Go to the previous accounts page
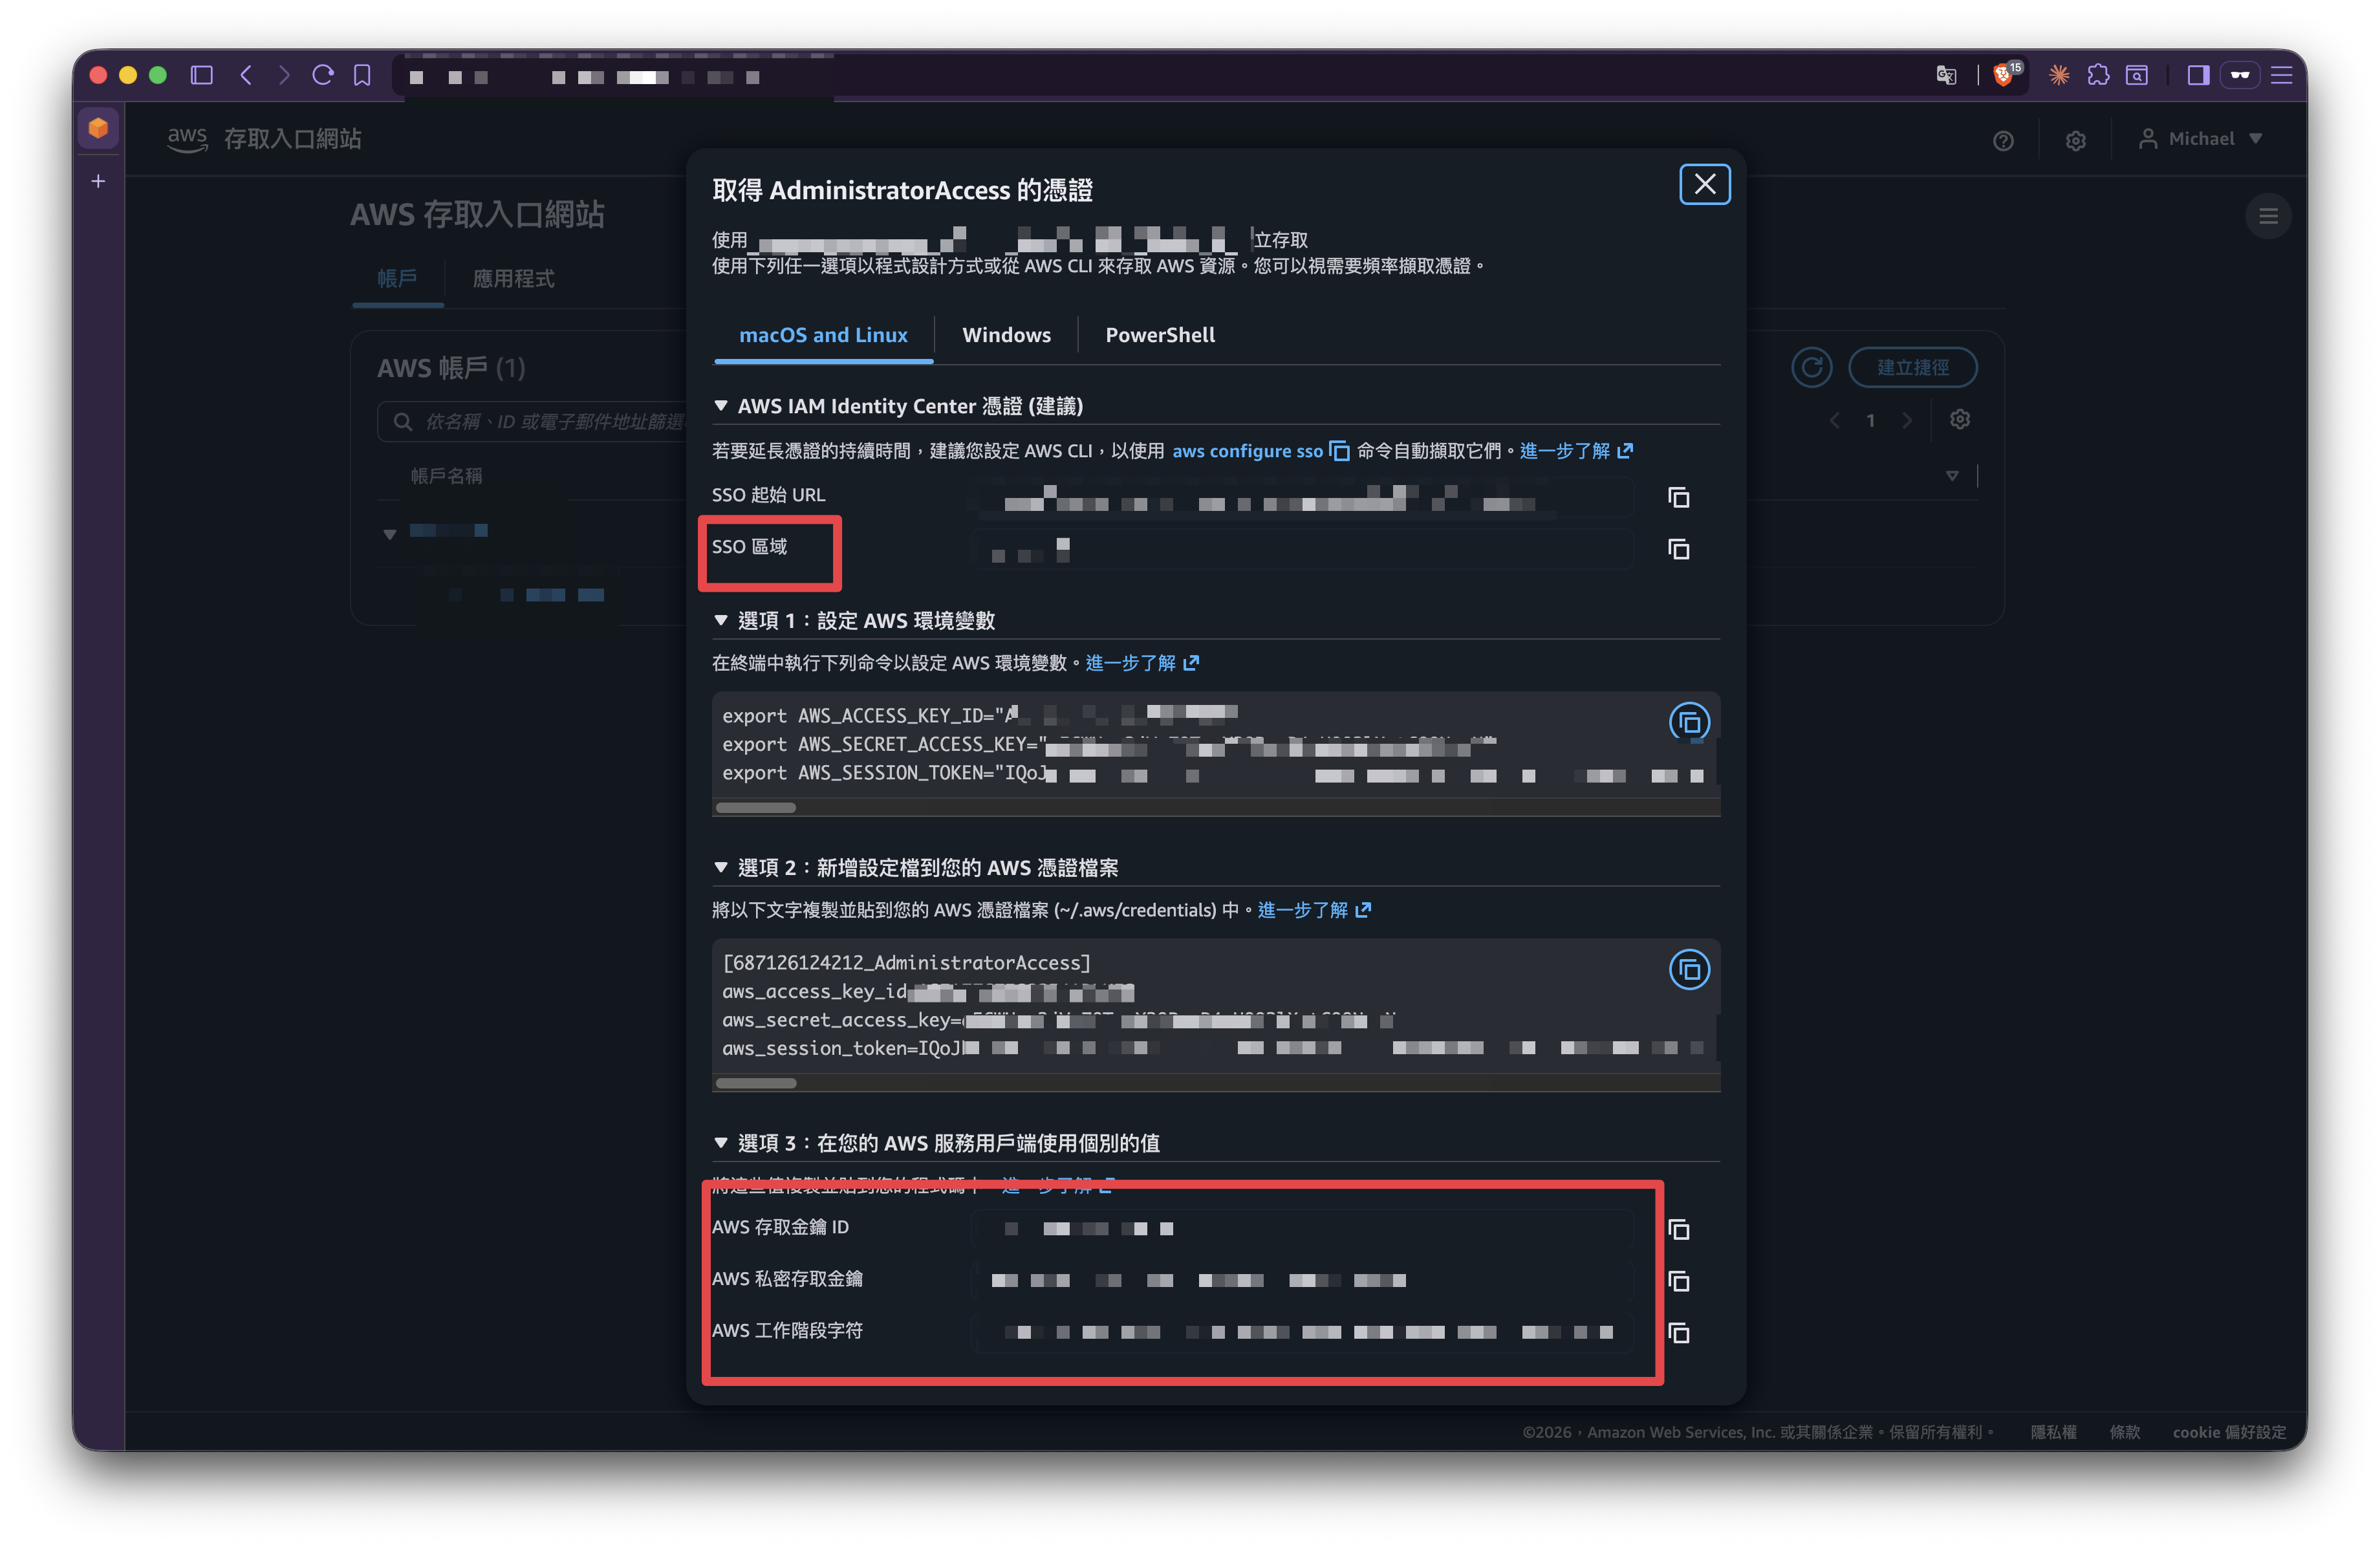 [x=1834, y=420]
